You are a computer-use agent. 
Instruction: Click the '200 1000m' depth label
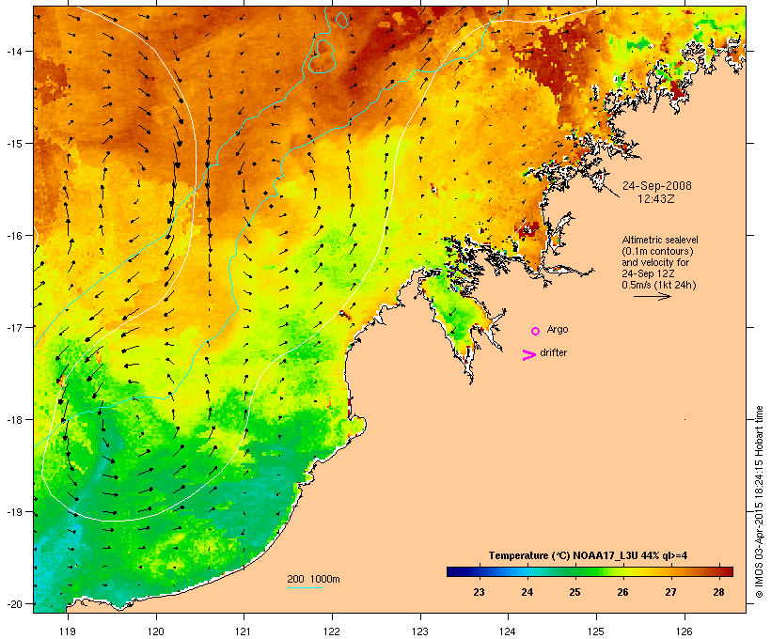[313, 579]
